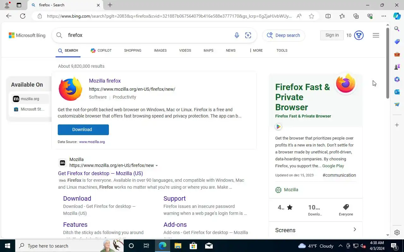This screenshot has height=252, width=404.
Task: Click the browser address bar URL
Action: coord(169,16)
